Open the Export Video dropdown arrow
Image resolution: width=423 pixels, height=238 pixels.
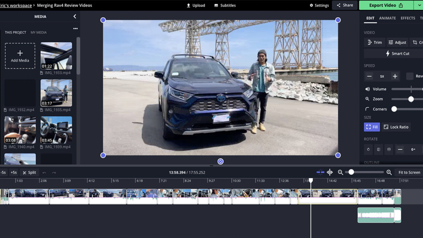pos(419,5)
